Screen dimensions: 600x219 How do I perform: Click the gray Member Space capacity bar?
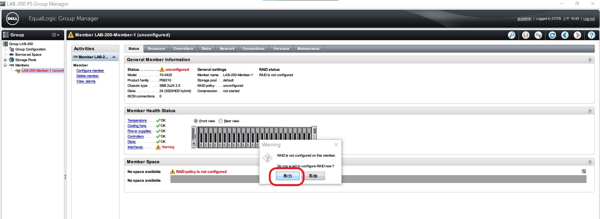pyautogui.click(x=378, y=179)
